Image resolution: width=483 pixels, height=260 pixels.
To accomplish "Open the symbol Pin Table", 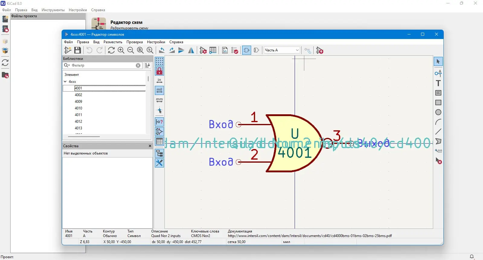I will click(213, 50).
